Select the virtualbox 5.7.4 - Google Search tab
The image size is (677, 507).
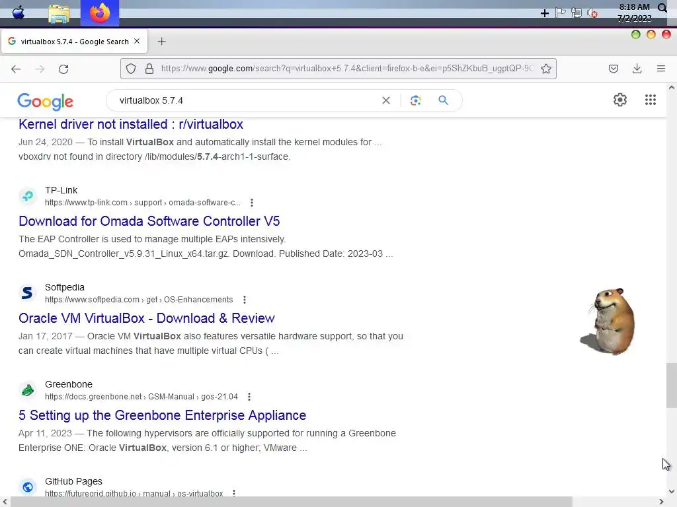(74, 42)
